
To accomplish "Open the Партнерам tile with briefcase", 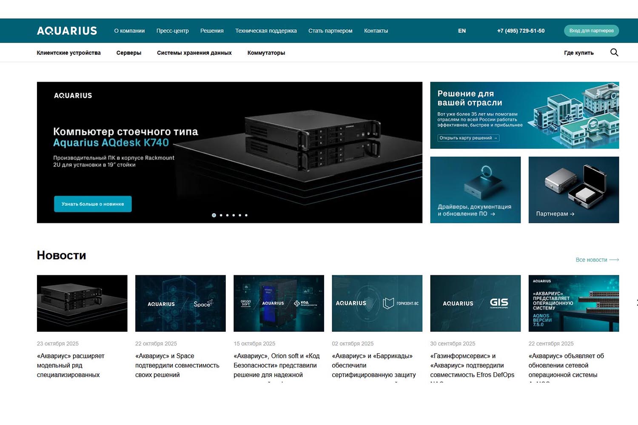I will (573, 190).
